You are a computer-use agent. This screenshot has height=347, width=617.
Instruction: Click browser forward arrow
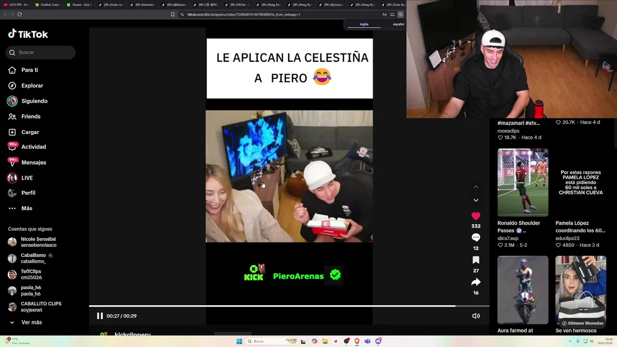click(x=12, y=14)
